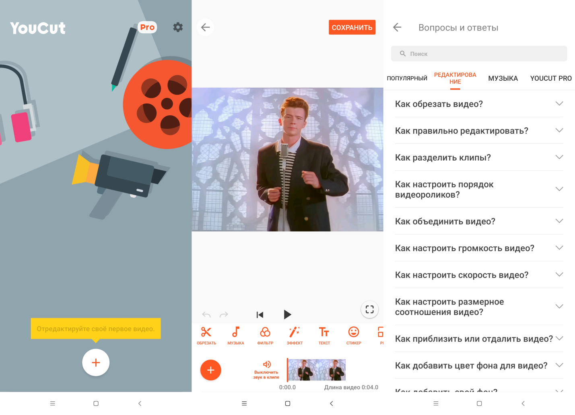Tap Android home button under YouCut home
The width and height of the screenshot is (575, 415).
click(96, 403)
